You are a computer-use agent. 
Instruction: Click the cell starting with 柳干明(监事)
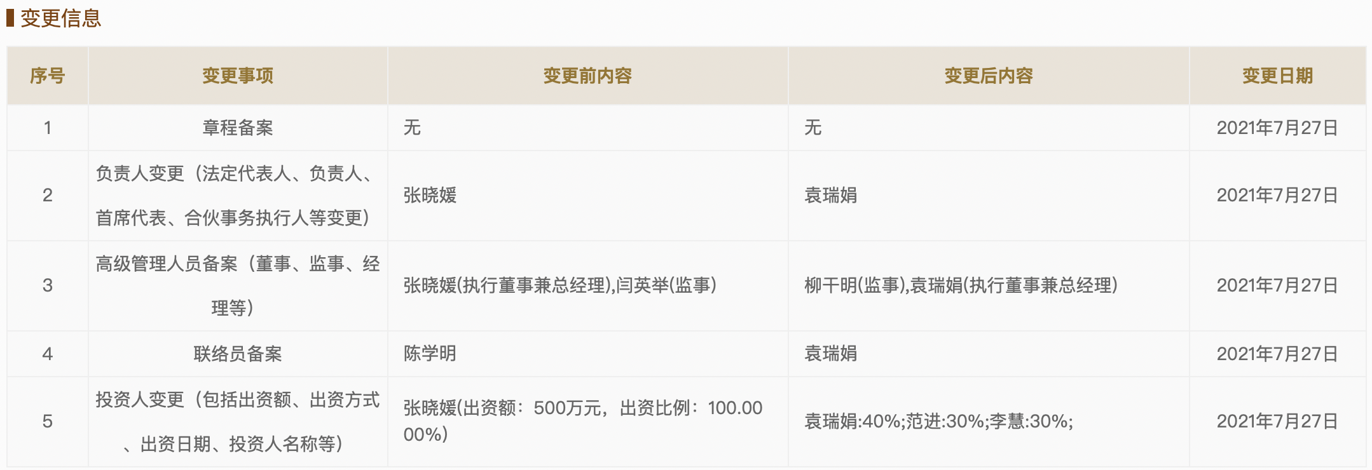(961, 286)
